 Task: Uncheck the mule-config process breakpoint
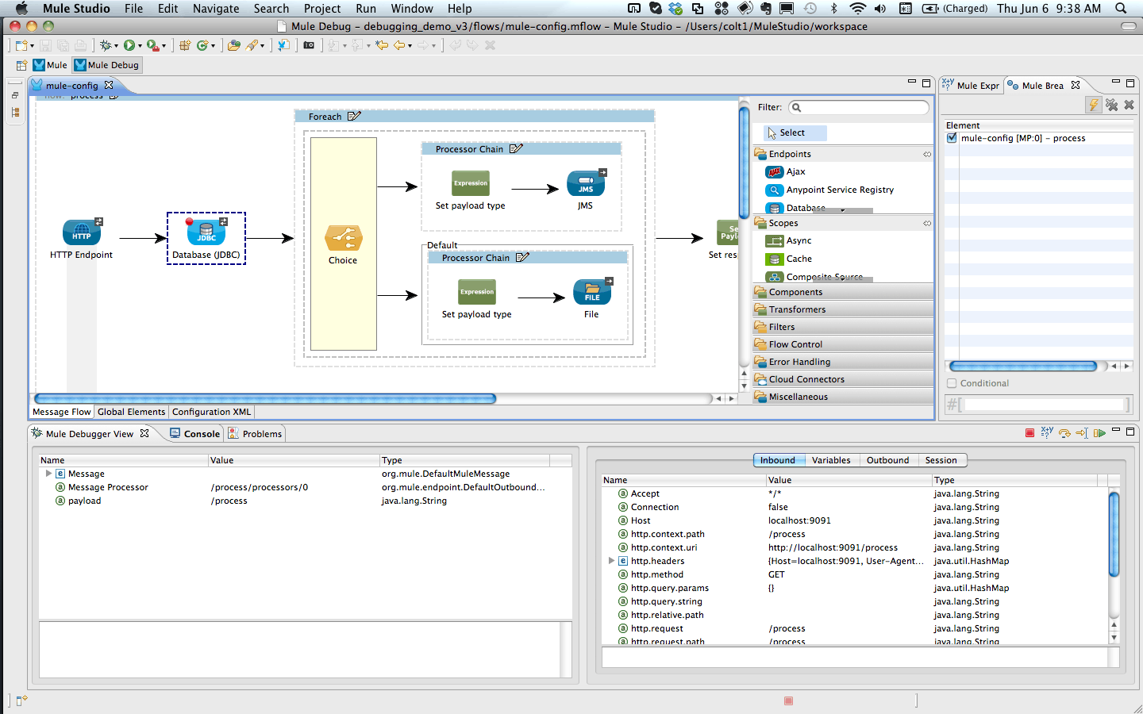[x=952, y=137]
